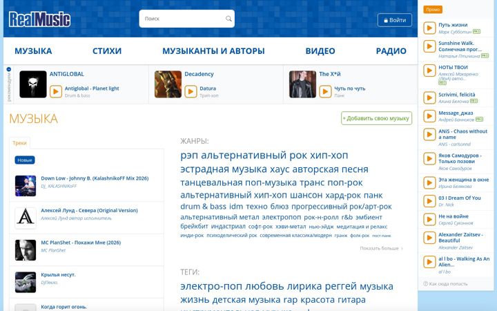The width and height of the screenshot is (497, 311).
Task: Select альтернативный рок genre
Action: 254,155
